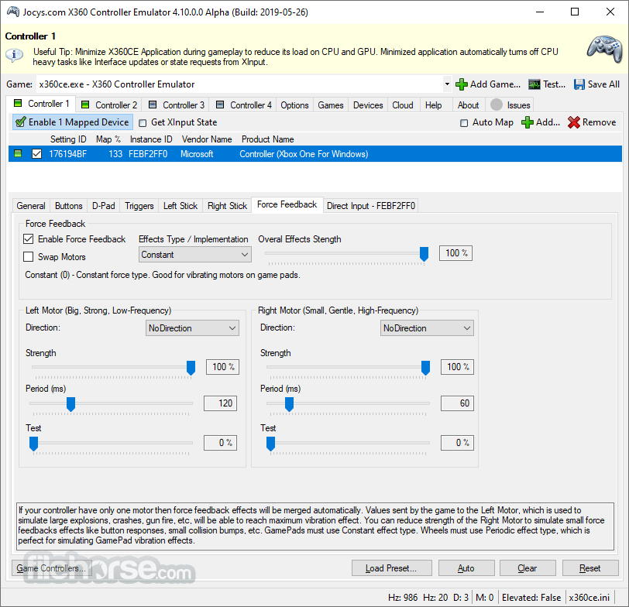629x607 pixels.
Task: Select the Right Stick sub-tab
Action: pos(227,206)
